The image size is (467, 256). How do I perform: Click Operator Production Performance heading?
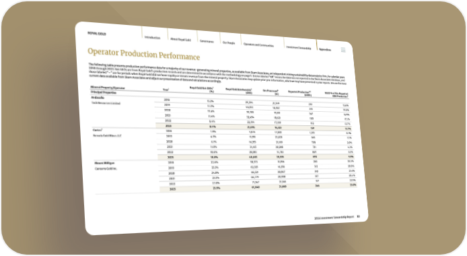[x=143, y=54]
